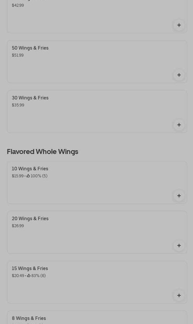193x324 pixels.
Task: Click thumbs-up icon showing 83% rating
Action: (x=29, y=275)
